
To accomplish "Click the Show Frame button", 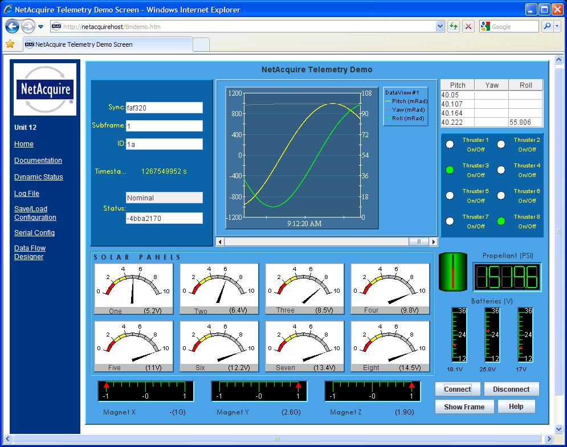I will (x=464, y=407).
